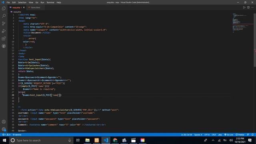Click the Visual Studio Code taskbar icon
Image resolution: width=256 pixels, height=144 pixels.
click(x=106, y=140)
